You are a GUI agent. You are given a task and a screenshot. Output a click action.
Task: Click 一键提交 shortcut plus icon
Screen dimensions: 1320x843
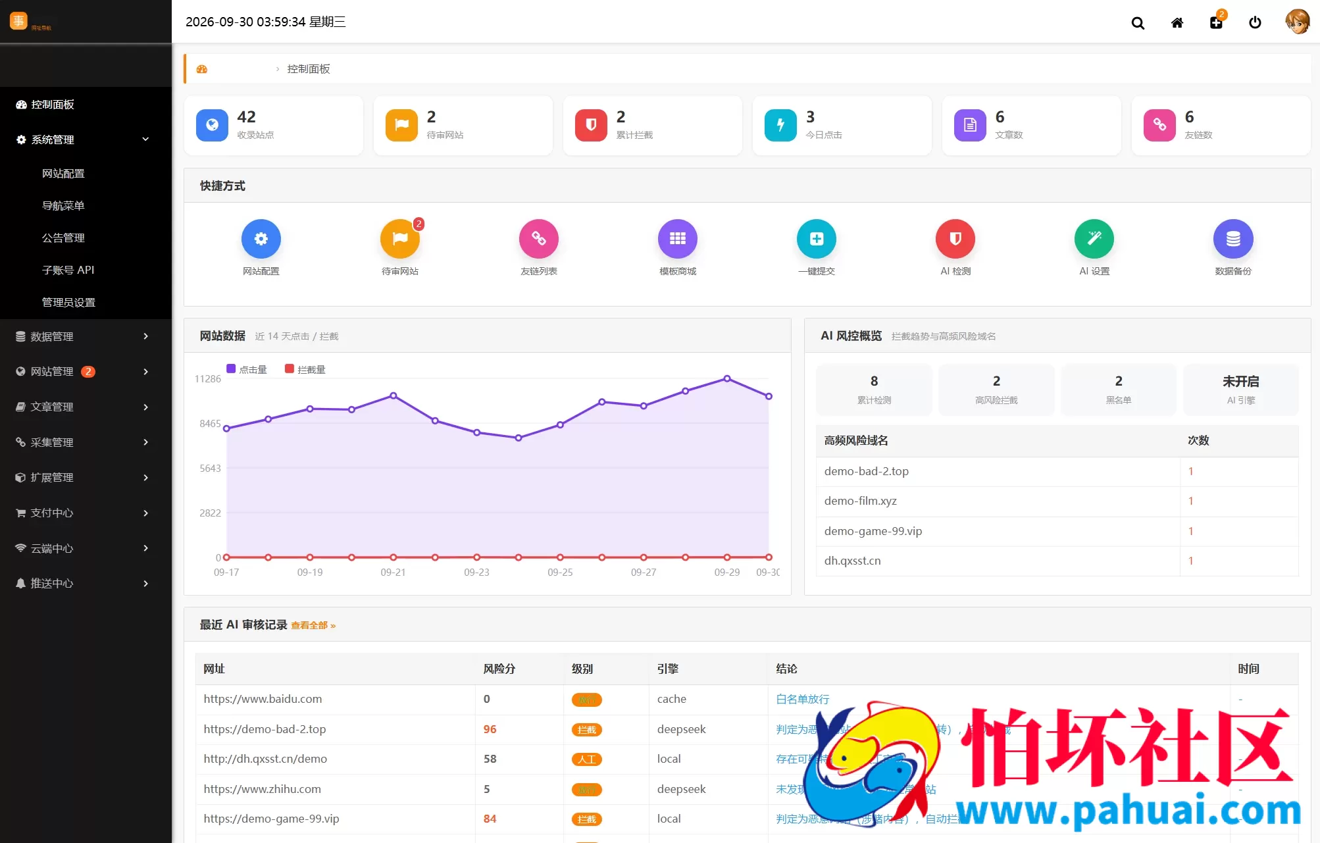pyautogui.click(x=817, y=239)
